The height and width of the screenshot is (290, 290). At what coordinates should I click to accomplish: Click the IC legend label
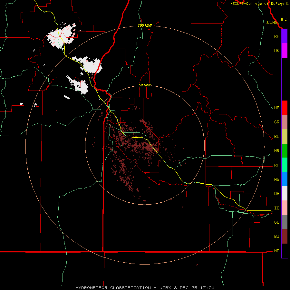click(x=276, y=208)
